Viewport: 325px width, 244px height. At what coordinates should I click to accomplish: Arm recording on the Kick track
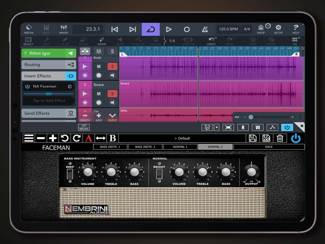coord(99,75)
